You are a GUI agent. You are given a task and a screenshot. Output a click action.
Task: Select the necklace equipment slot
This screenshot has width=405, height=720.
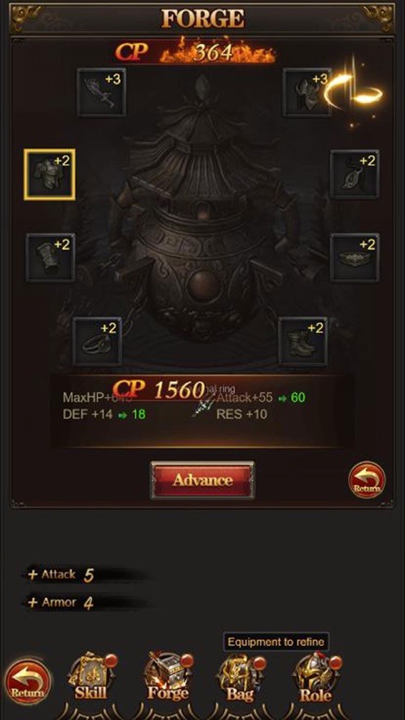pyautogui.click(x=354, y=174)
